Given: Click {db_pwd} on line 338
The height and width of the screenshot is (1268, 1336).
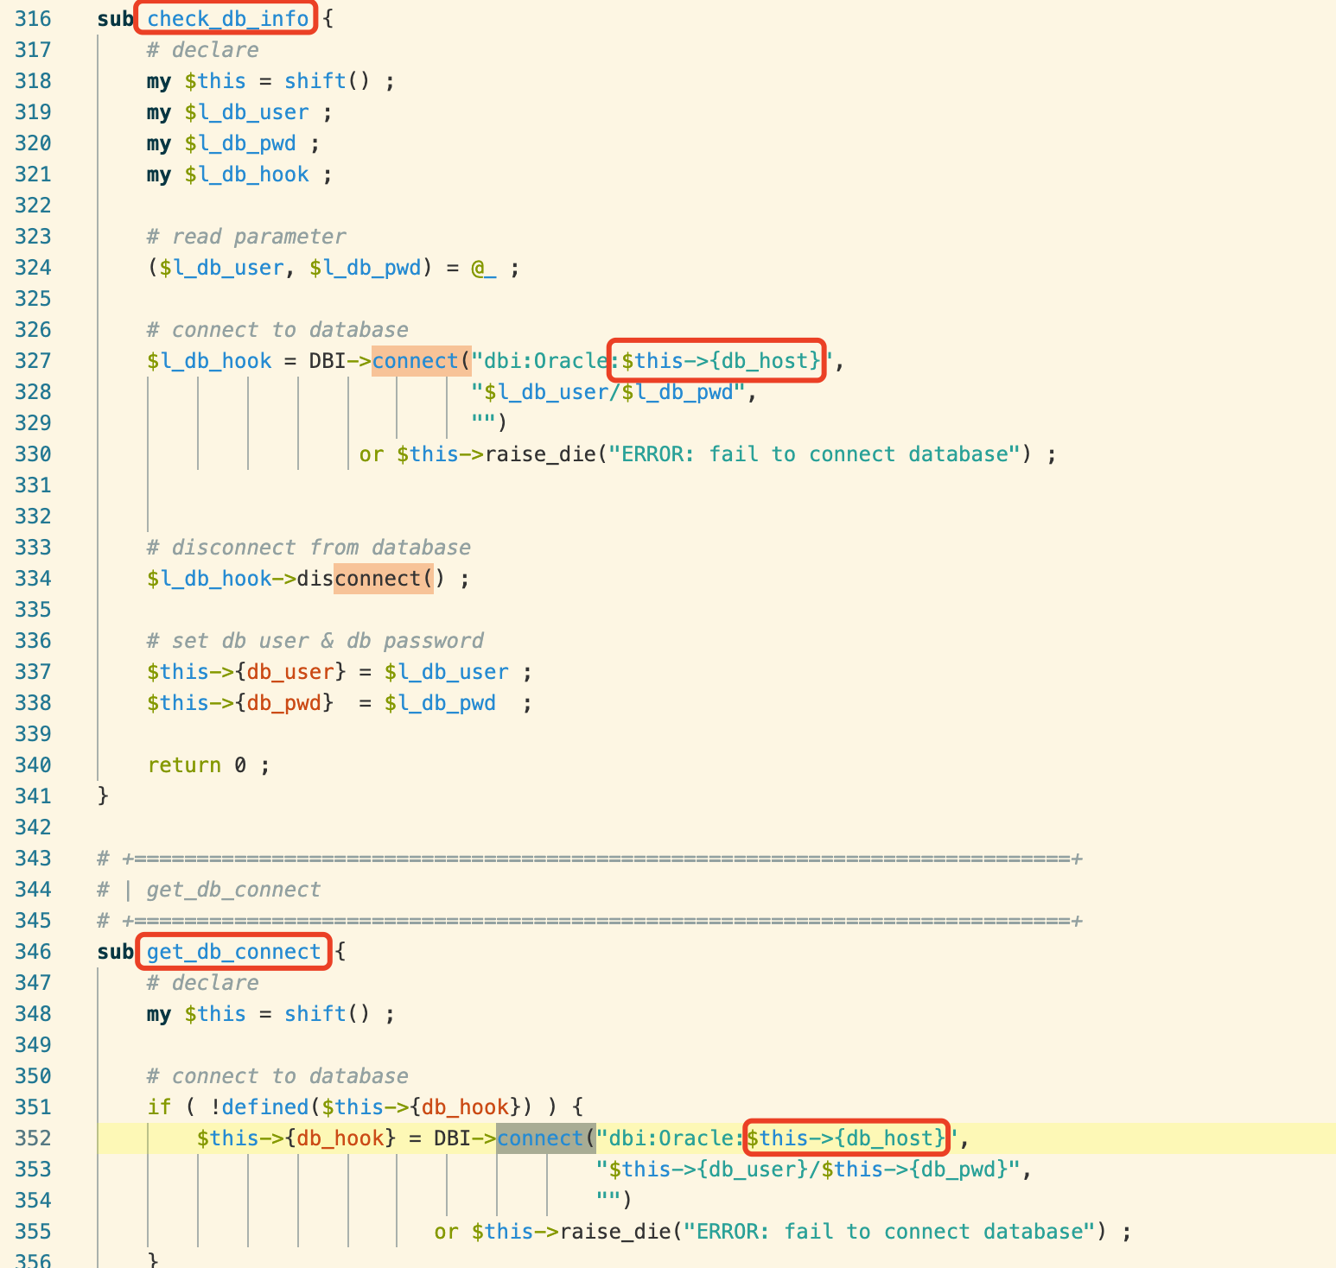Looking at the screenshot, I should point(283,703).
